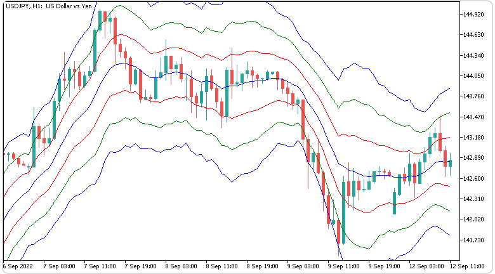Select the 142.890 price label
Image resolution: width=495 pixels, height=274 pixels.
[x=473, y=158]
